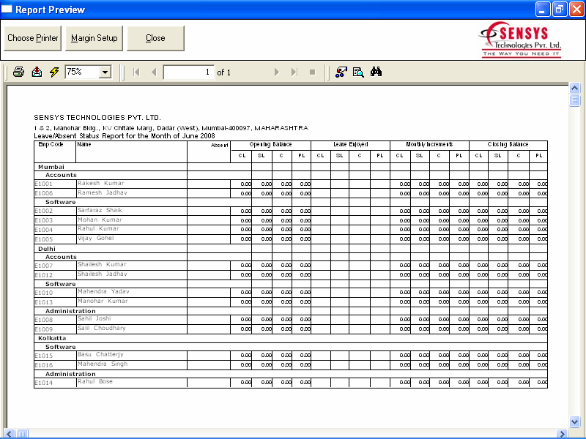Select employee name 'Manohar Kumar'

[x=103, y=301]
